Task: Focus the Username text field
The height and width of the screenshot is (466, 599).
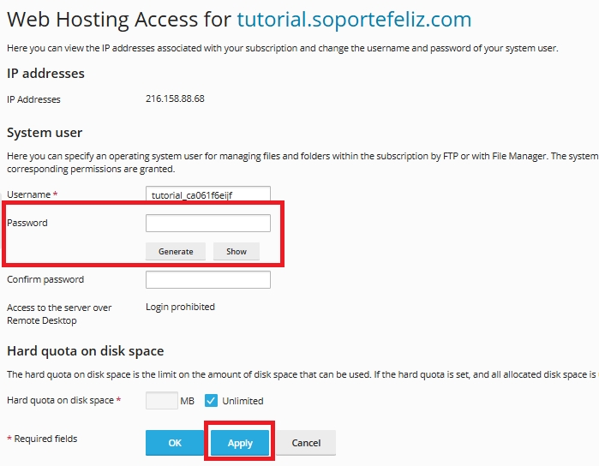Action: pos(208,195)
